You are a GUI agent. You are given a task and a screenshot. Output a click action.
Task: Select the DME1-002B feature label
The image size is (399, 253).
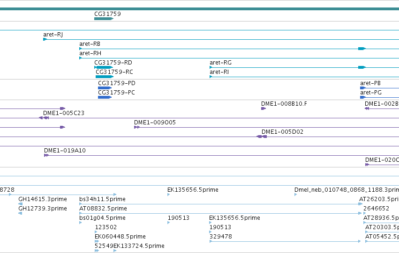pos(382,104)
